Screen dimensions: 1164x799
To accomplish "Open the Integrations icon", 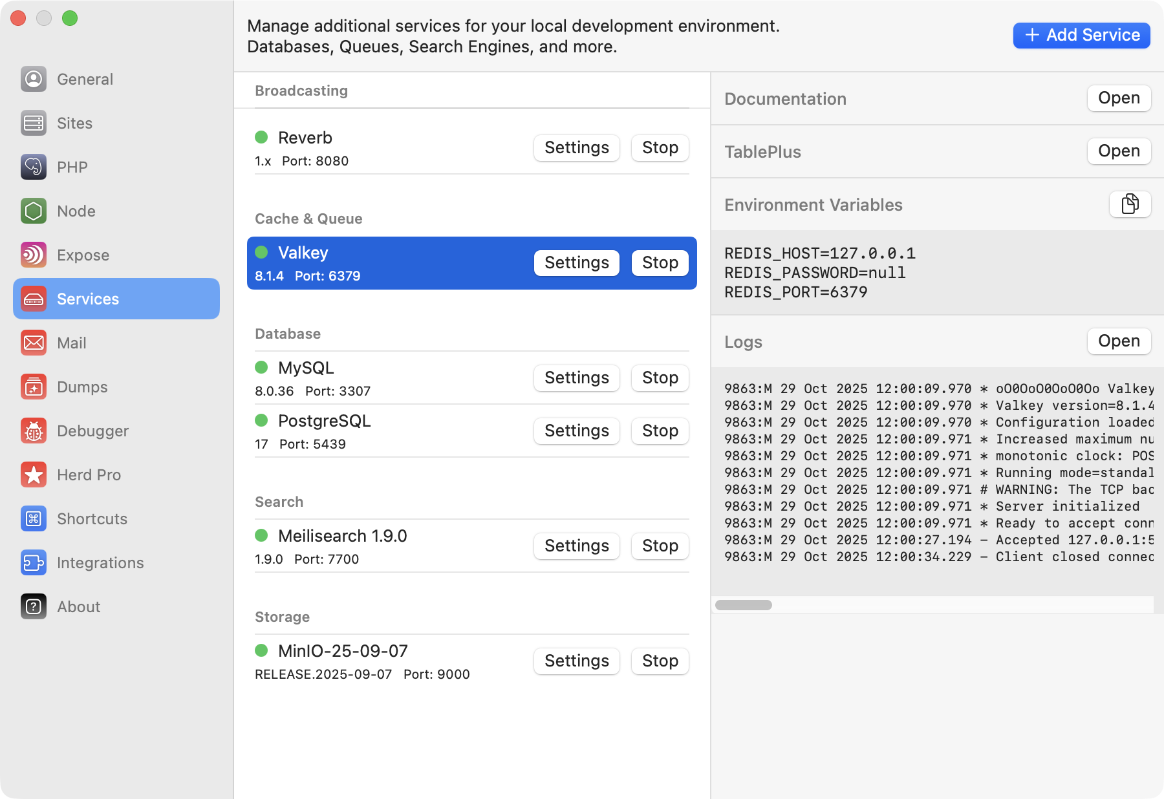I will pos(34,562).
